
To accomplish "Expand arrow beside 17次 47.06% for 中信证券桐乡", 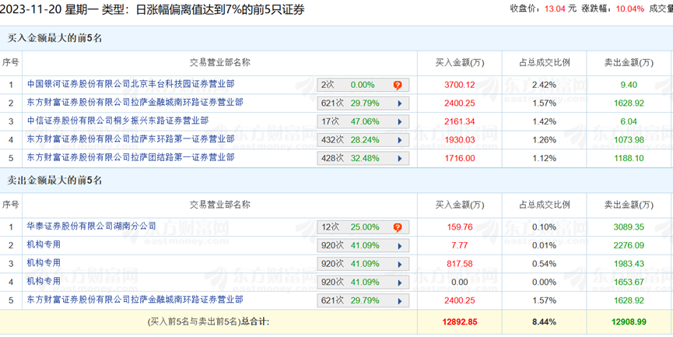I will 400,122.
